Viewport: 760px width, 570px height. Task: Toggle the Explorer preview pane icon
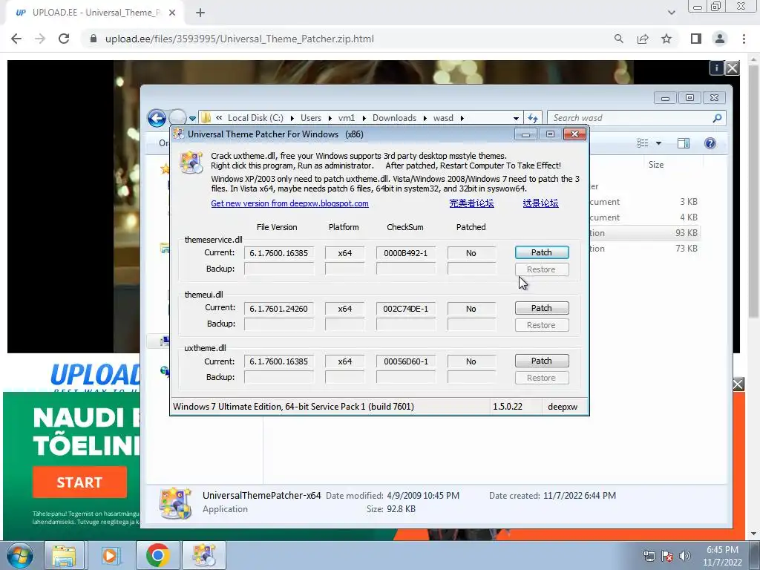click(684, 143)
